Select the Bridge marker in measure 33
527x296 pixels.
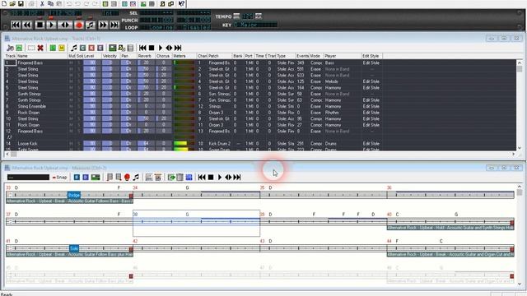point(74,195)
